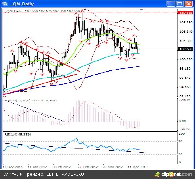This screenshot has width=195, height=179.
Task: Click the 16 Dec 2011 date label
Action: click(12, 167)
